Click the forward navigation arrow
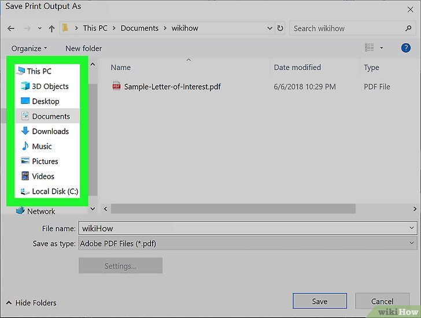This screenshot has height=318, width=421. pos(27,28)
